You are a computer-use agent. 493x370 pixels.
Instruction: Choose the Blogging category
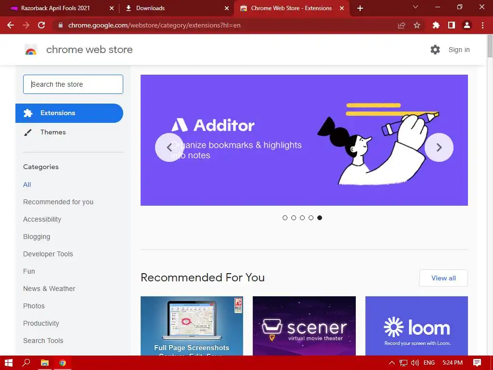[37, 237]
